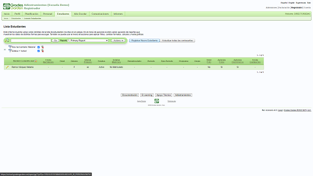
Task: Uncheck the Estatus Activo filter checkbox
Action: point(39,51)
